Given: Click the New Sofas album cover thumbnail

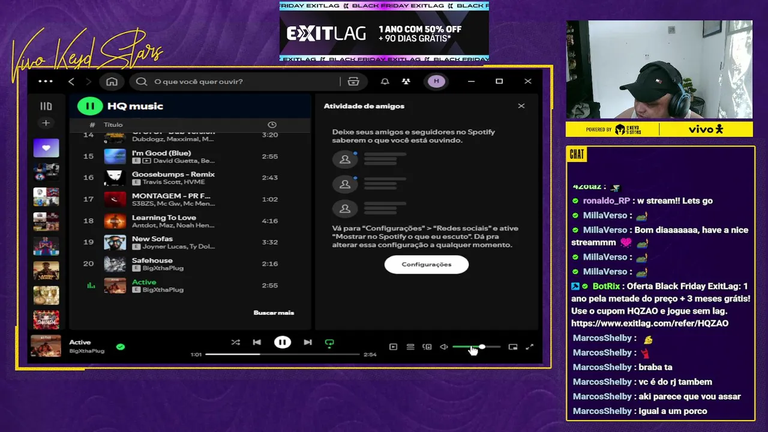Looking at the screenshot, I should coord(115,242).
